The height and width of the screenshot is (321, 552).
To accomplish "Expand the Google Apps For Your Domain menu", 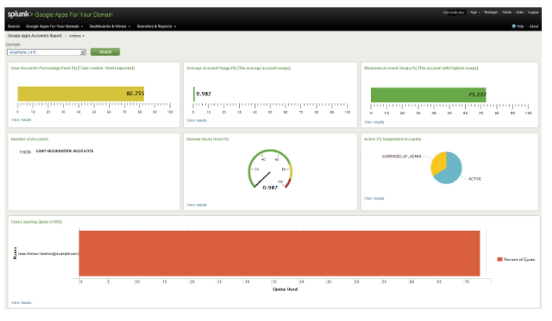I will click(54, 26).
